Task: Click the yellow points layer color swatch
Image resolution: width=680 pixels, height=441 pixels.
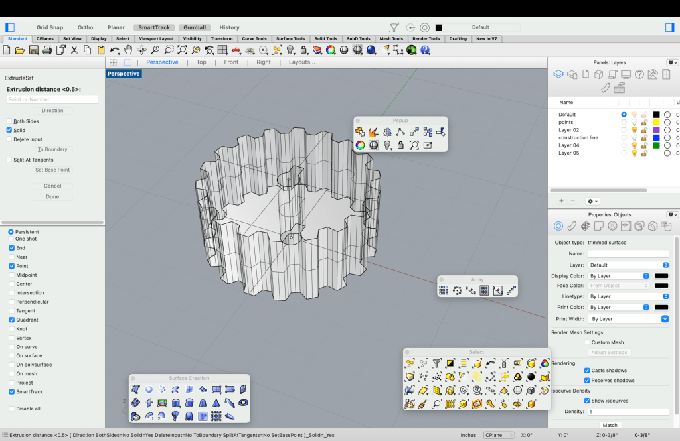Action: click(656, 123)
